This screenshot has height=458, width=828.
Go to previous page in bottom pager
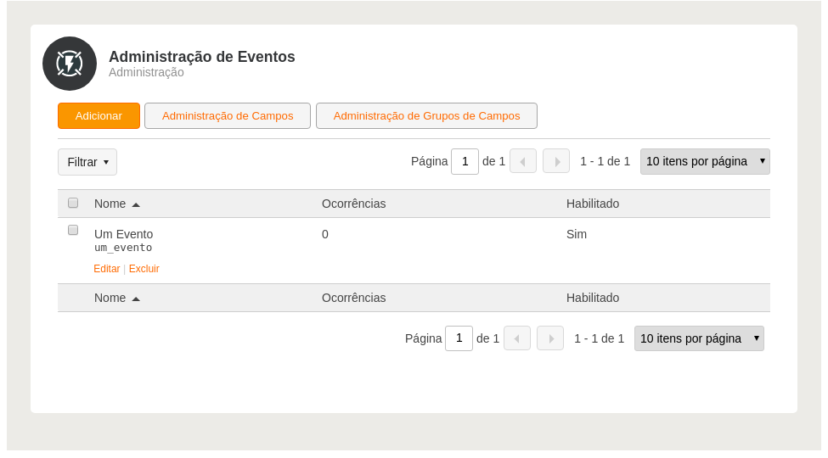[517, 338]
